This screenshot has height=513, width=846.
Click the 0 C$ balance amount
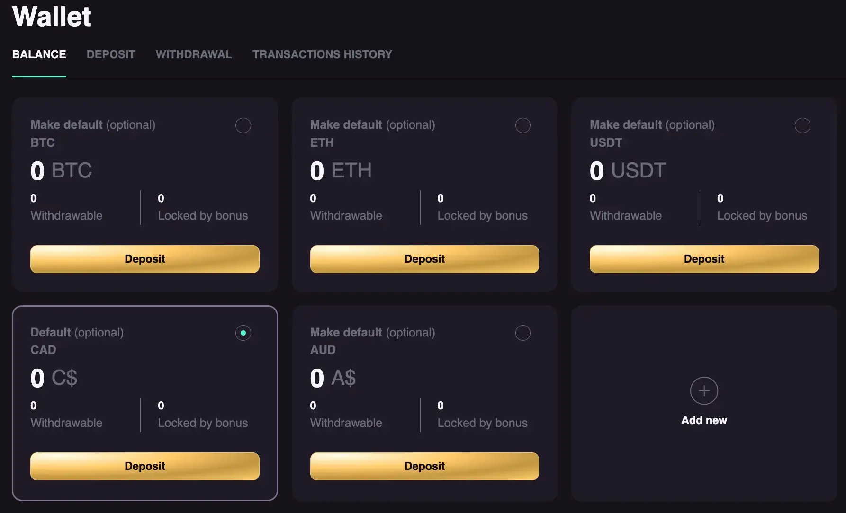[54, 378]
